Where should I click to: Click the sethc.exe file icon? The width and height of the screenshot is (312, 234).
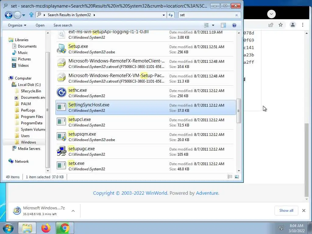coord(61,93)
